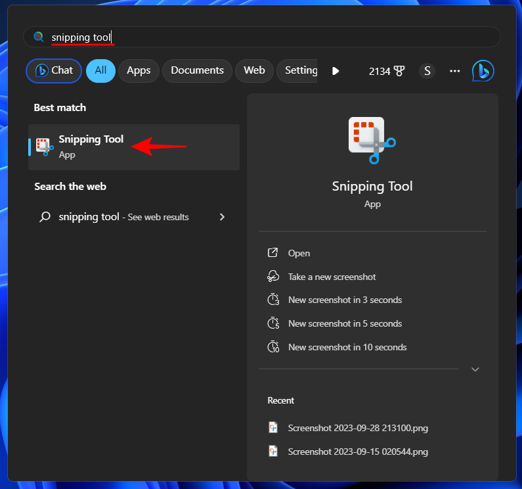Screen dimensions: 522x489
Task: Click the Take a new screenshot scissors icon
Action: [x=273, y=276]
